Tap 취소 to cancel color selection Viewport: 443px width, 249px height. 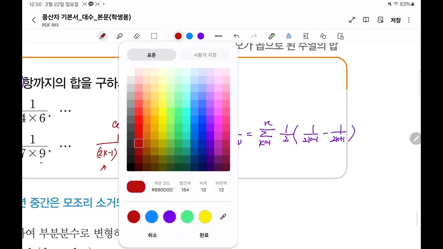coord(152,235)
